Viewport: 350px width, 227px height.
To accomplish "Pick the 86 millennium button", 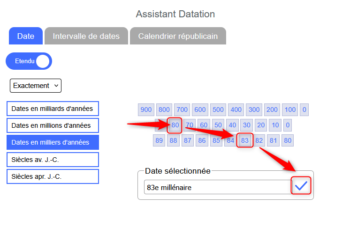I will pyautogui.click(x=202, y=140).
